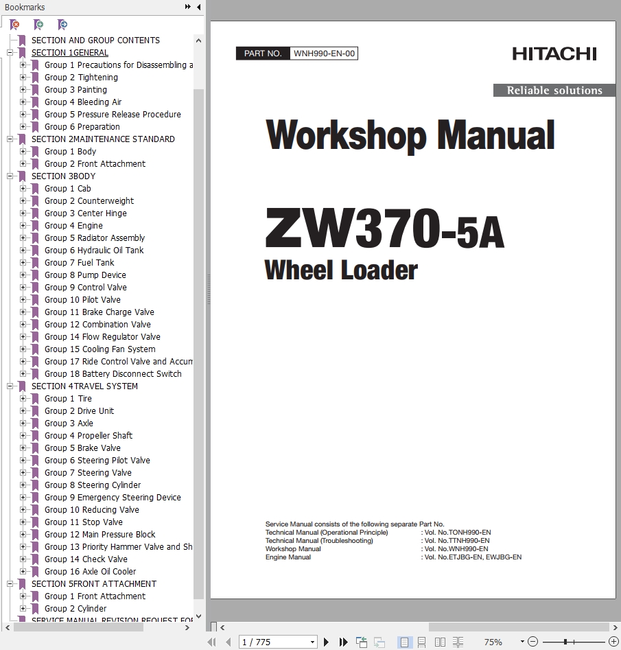Image resolution: width=621 pixels, height=650 pixels.
Task: Select Group 15 Cooling Fan System bookmark
Action: 100,349
